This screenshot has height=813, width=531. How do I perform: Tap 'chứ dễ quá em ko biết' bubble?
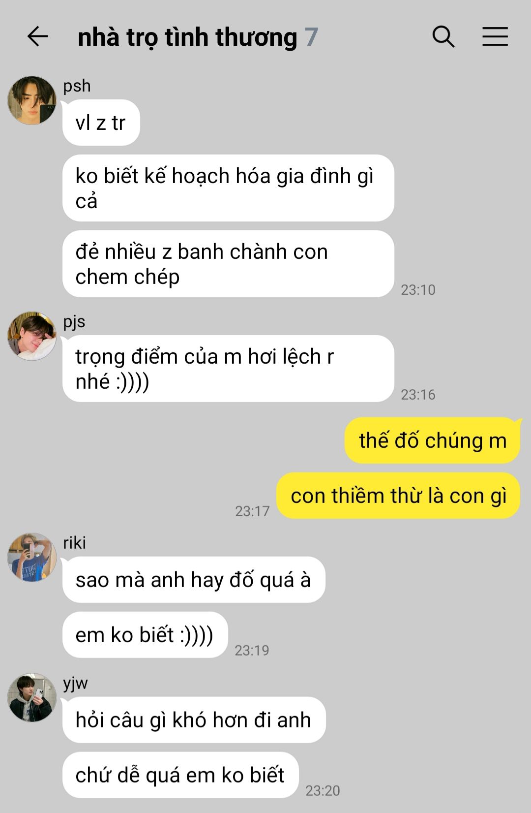point(180,775)
